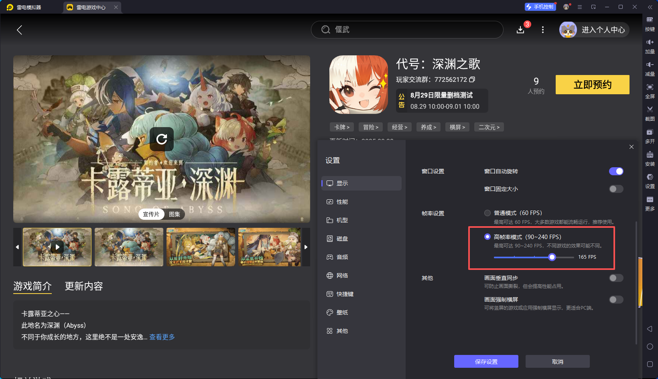The height and width of the screenshot is (379, 658).
Task: Install an APK with the 安装 icon
Action: click(x=650, y=158)
